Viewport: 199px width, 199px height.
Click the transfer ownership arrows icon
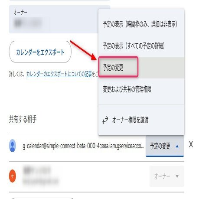(x=105, y=120)
